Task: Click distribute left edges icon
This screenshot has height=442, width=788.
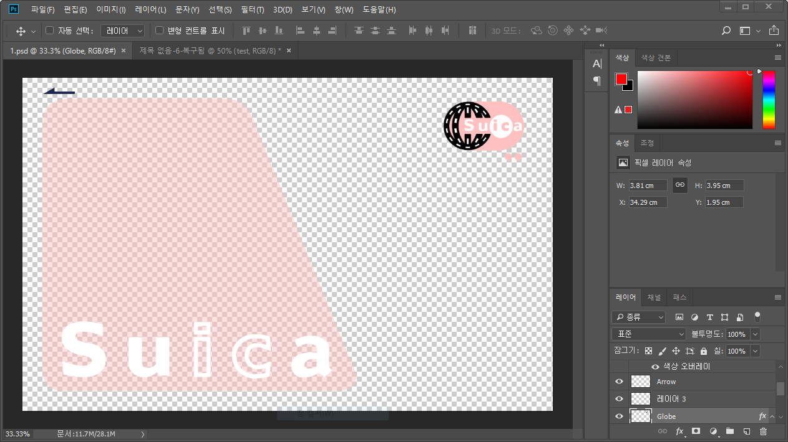Action: click(x=412, y=31)
